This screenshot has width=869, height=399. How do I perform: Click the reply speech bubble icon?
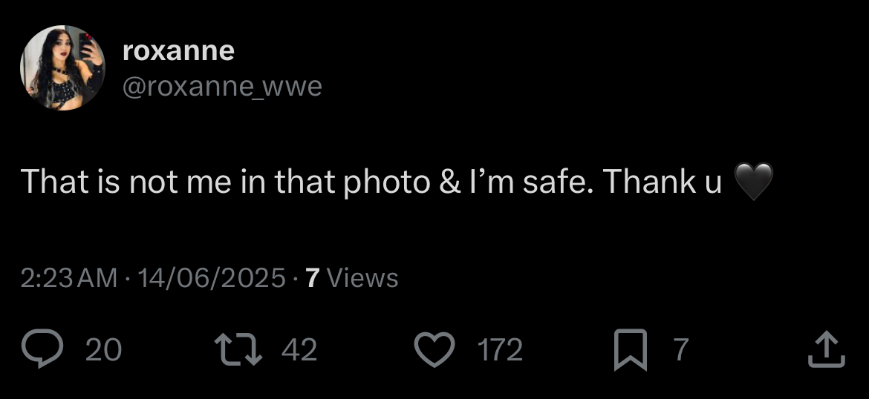[x=44, y=350]
